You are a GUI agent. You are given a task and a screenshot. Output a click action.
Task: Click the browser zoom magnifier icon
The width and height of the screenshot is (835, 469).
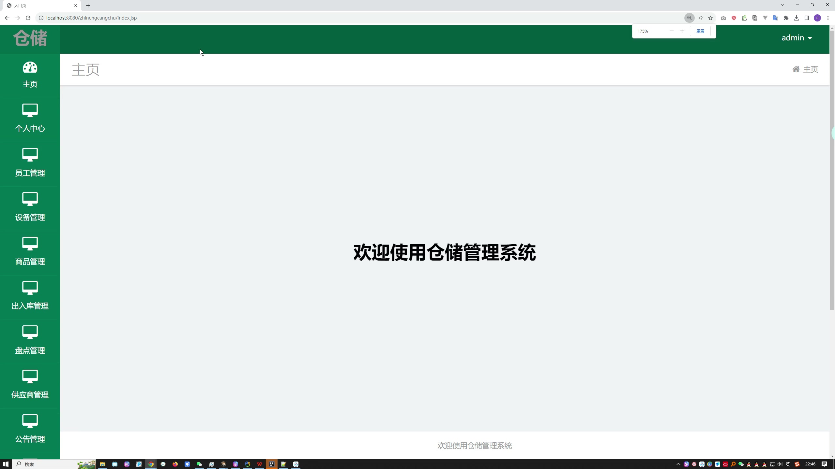coord(689,18)
